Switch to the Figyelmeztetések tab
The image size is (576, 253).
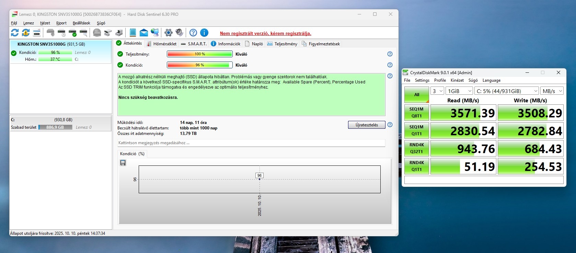click(x=321, y=44)
